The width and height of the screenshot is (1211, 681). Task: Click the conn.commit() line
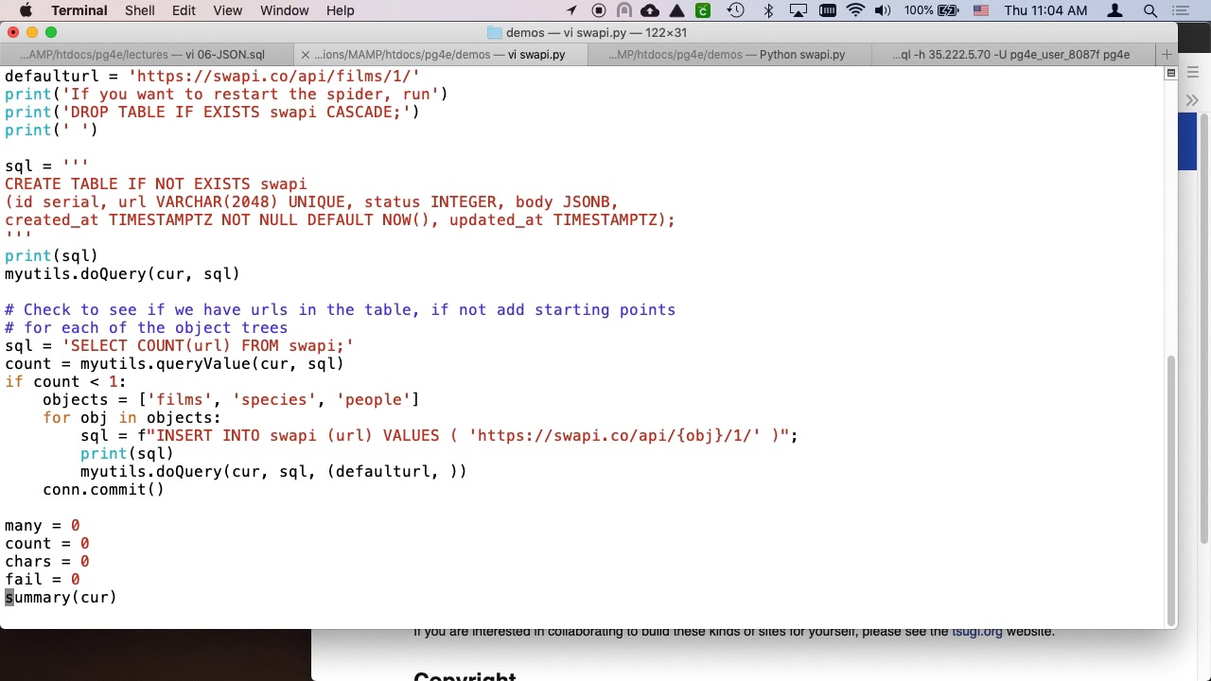click(x=103, y=490)
